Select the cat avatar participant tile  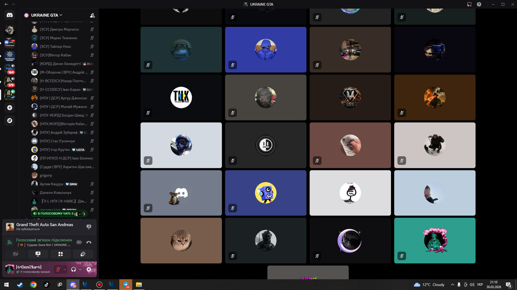coord(181,241)
